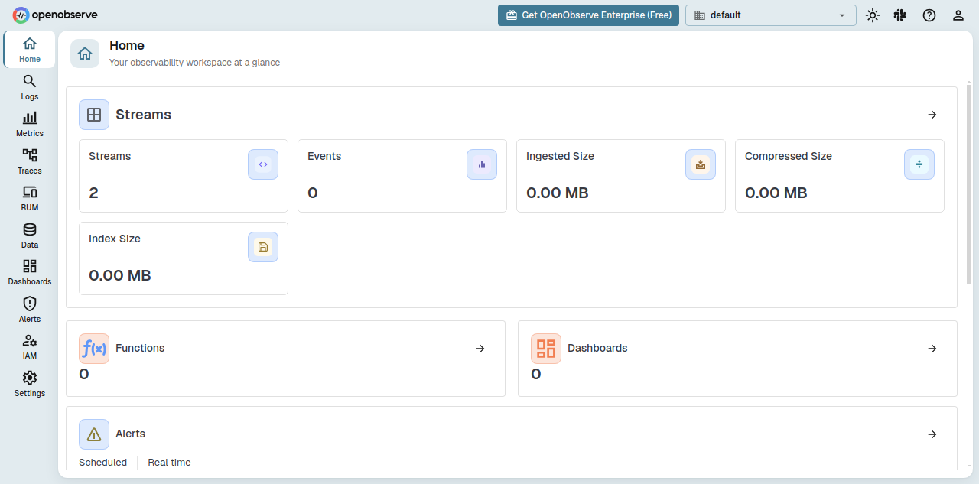Click the Streams section heading

click(x=143, y=115)
